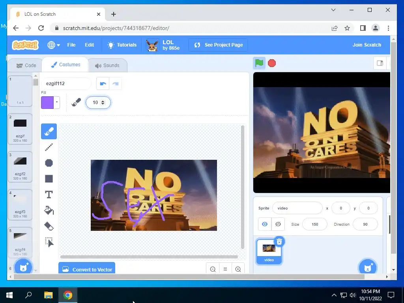Viewport: 404px width, 303px height.
Task: Click taskbar search magnifier
Action: [x=28, y=295]
